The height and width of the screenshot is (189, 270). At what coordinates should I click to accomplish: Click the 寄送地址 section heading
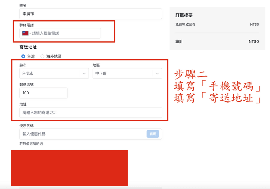tap(28, 47)
